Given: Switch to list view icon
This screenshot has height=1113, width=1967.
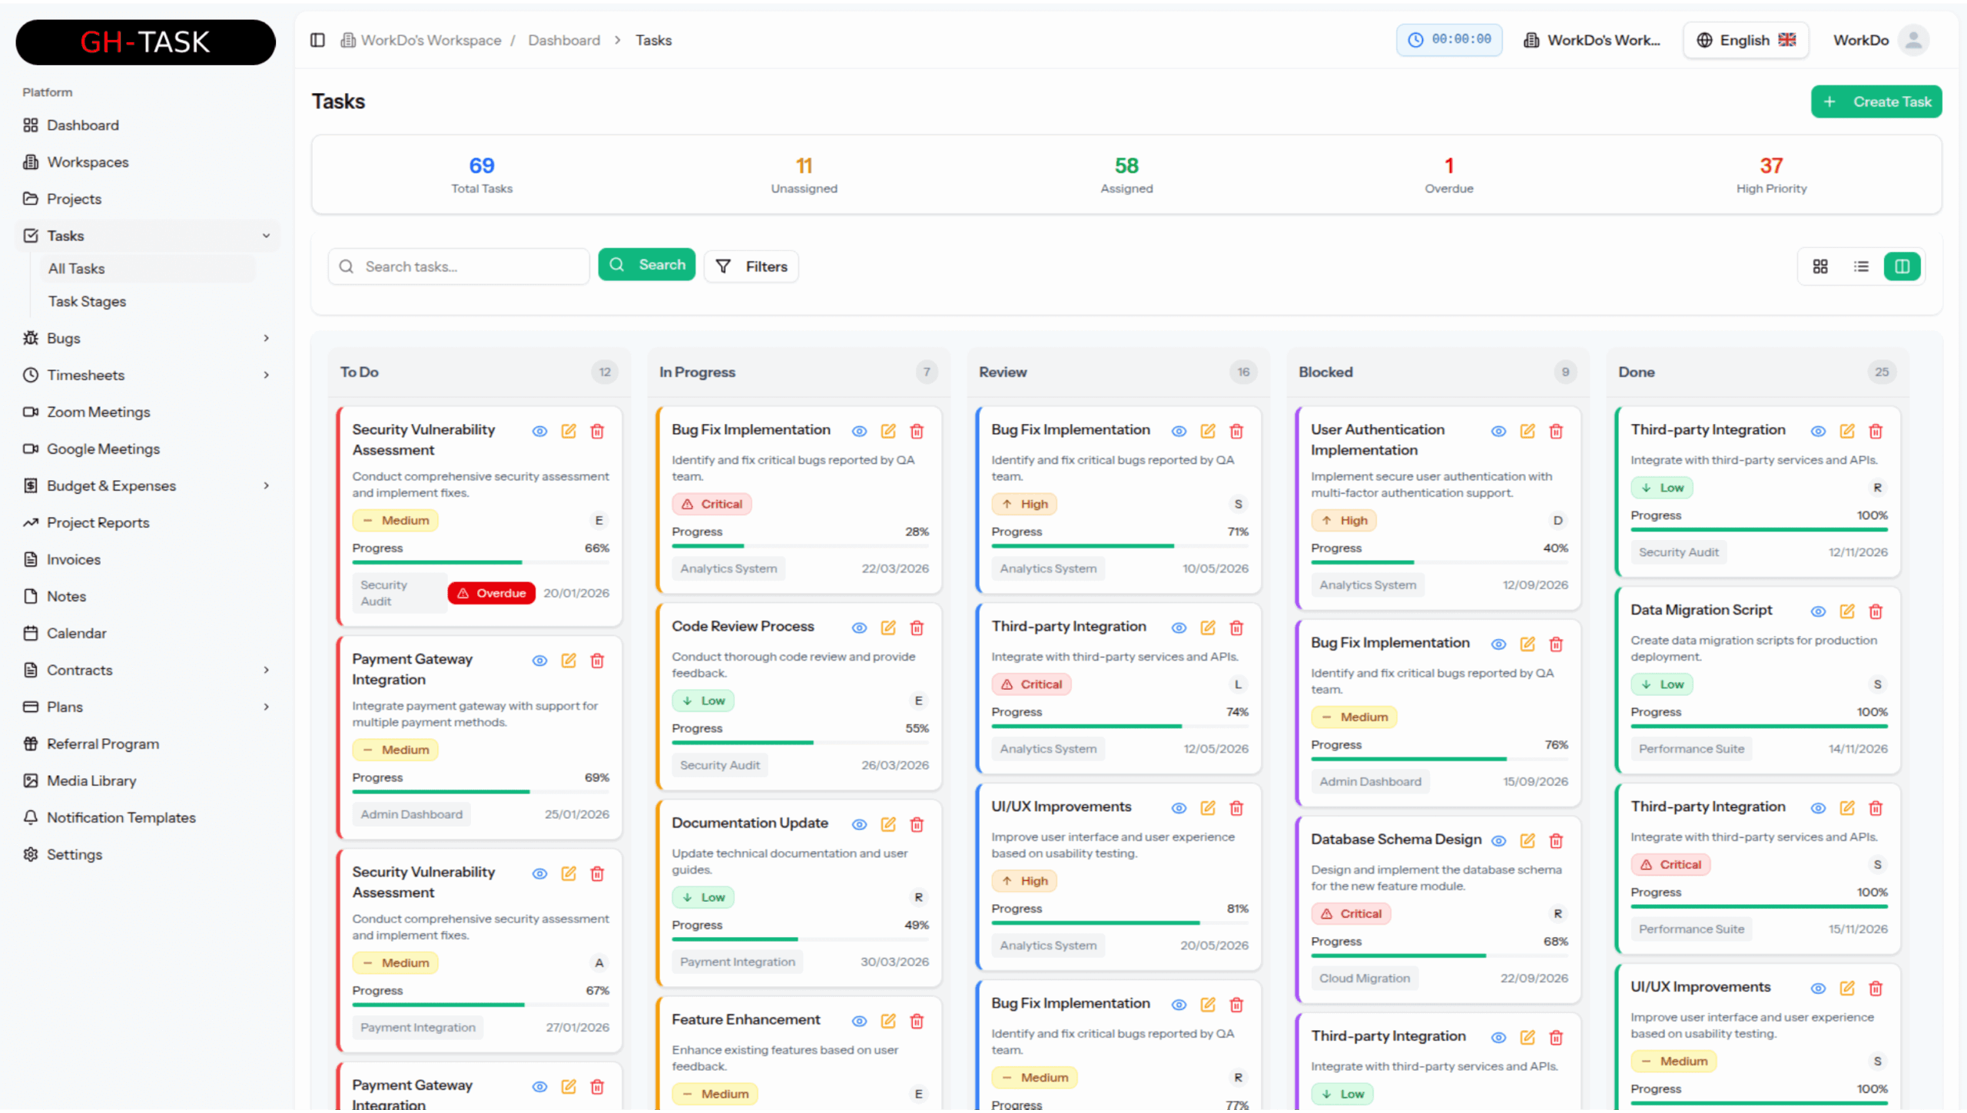Looking at the screenshot, I should [x=1861, y=267].
